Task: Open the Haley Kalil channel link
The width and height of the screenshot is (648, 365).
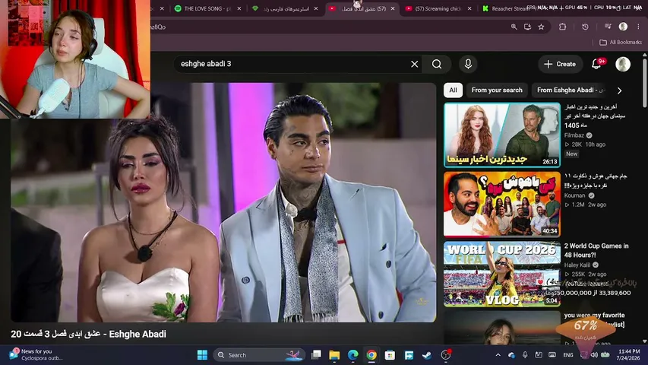Action: 577,265
